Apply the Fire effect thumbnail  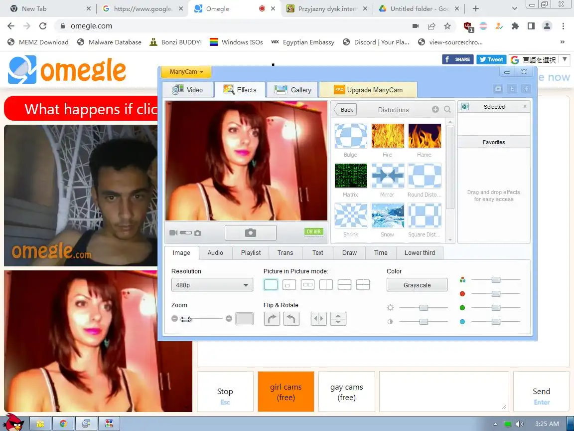[388, 135]
